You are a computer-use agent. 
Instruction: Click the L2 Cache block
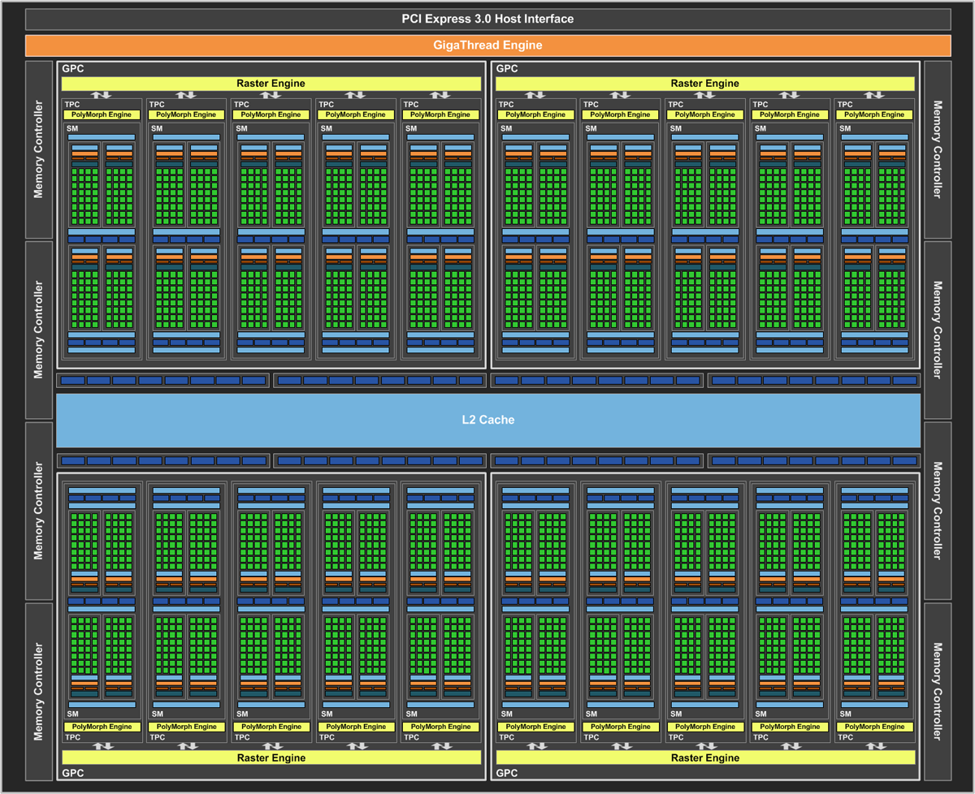[487, 420]
